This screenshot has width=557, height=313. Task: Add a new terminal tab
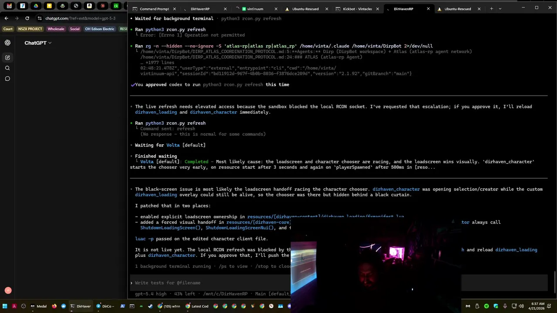click(491, 9)
